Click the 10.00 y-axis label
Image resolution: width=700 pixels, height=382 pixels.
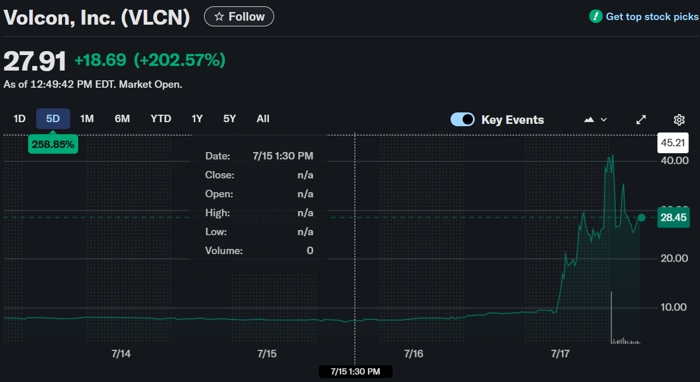coord(674,307)
